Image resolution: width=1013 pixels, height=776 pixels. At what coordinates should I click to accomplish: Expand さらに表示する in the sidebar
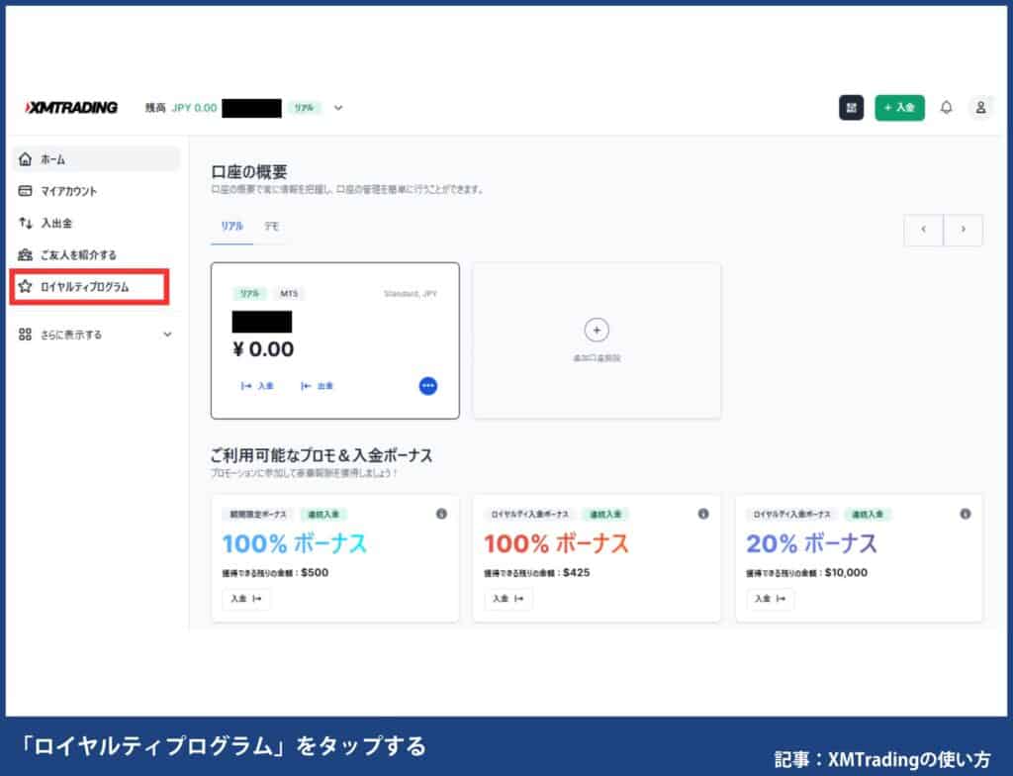click(96, 335)
